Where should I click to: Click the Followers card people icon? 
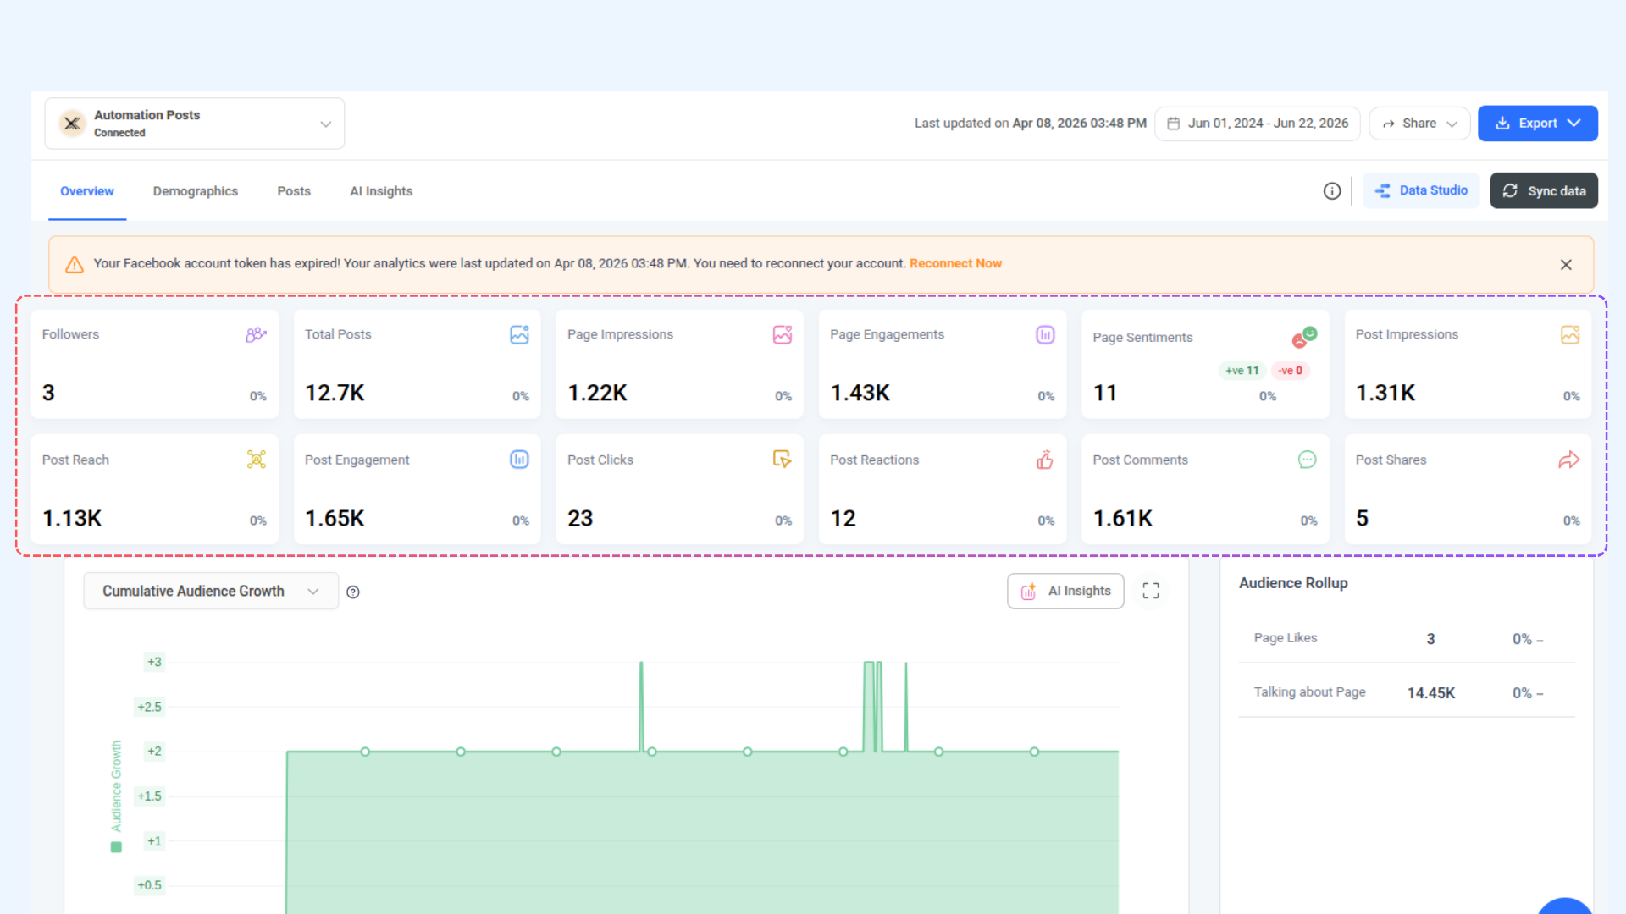(256, 335)
